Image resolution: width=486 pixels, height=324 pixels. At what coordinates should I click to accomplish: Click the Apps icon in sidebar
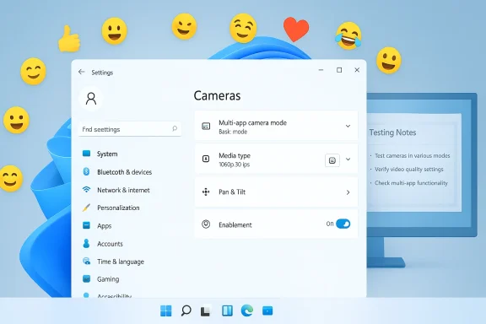86,225
